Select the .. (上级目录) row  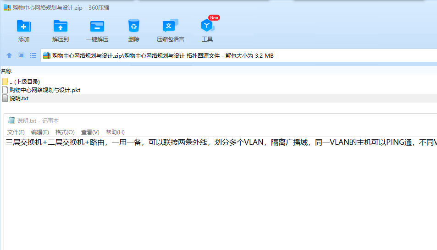point(218,82)
